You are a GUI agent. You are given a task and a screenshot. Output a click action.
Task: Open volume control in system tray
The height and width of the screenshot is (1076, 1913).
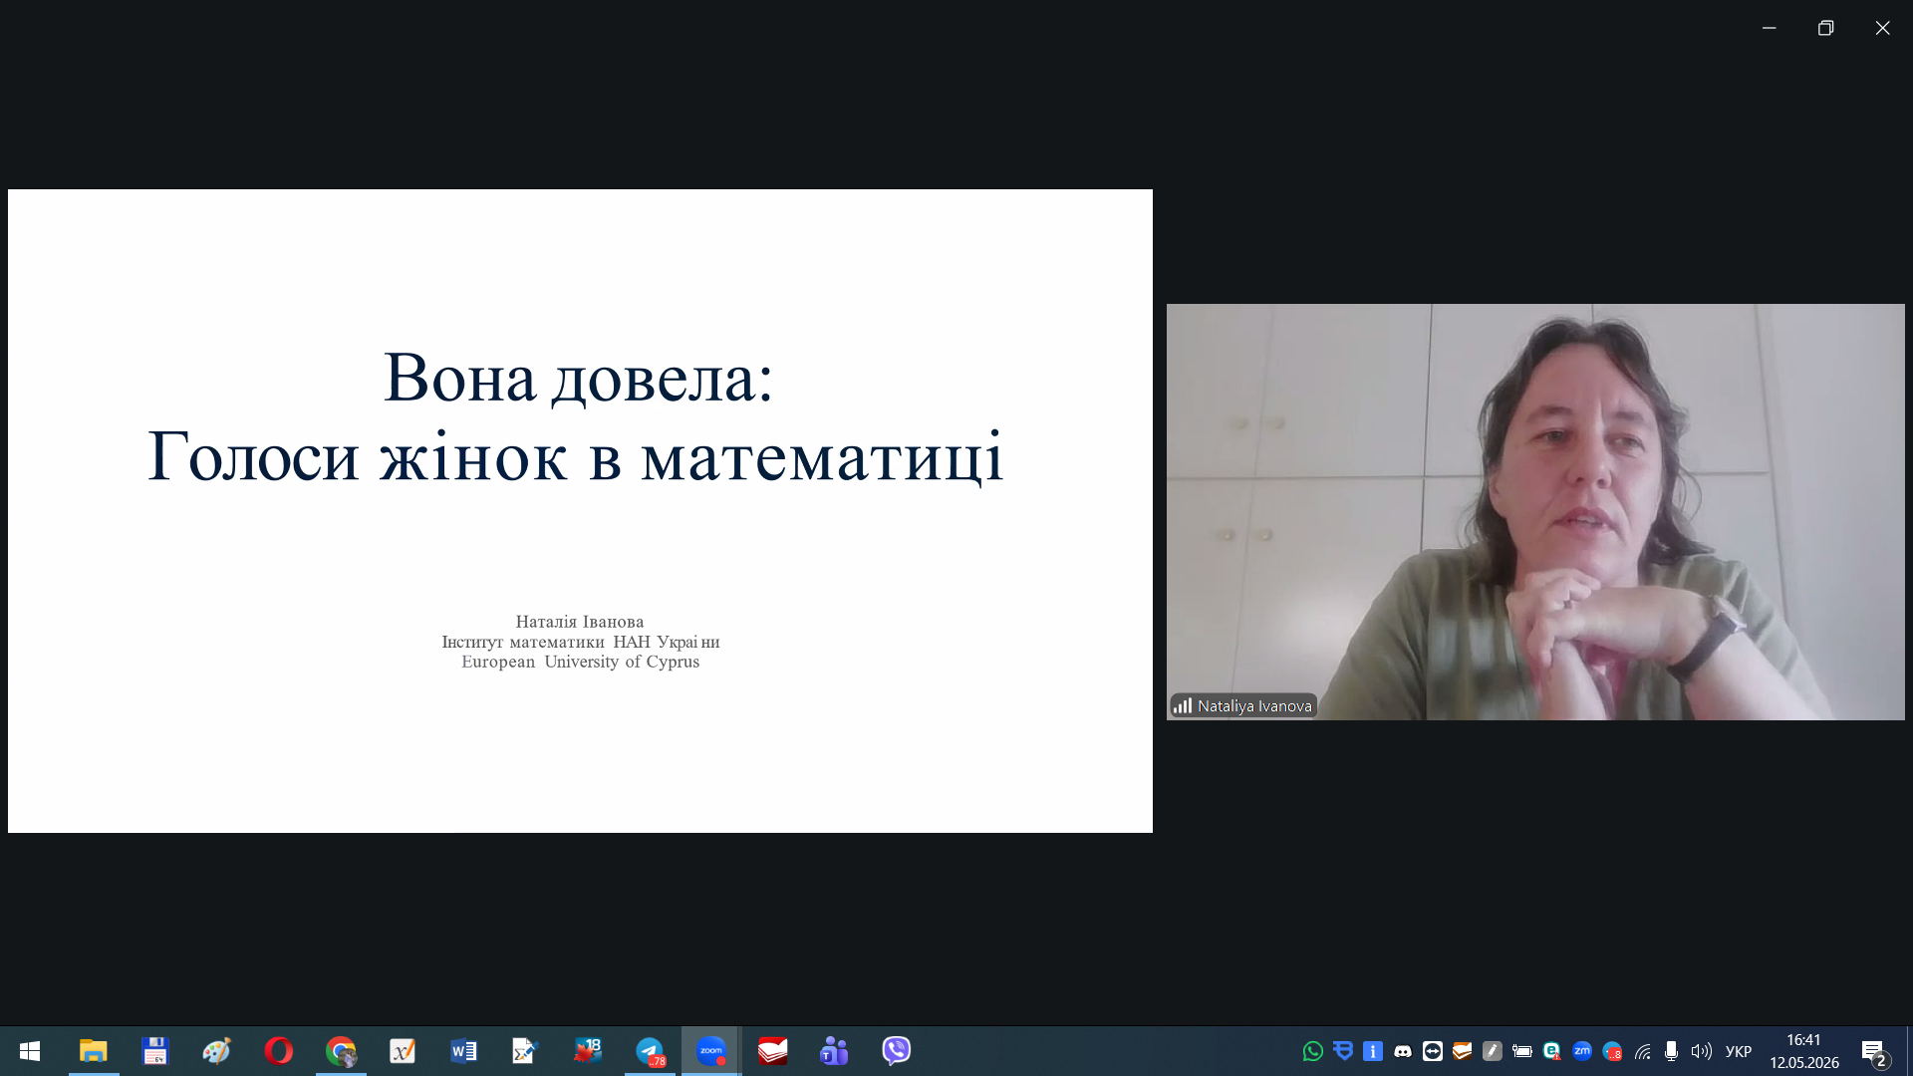[1702, 1051]
